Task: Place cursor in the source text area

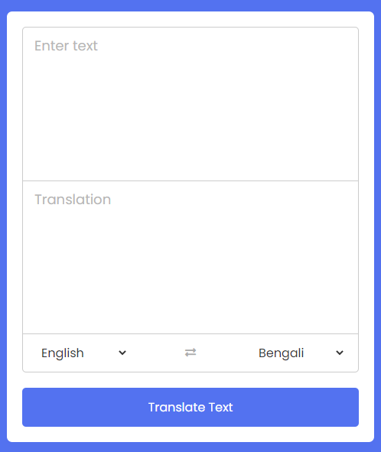Action: point(190,104)
